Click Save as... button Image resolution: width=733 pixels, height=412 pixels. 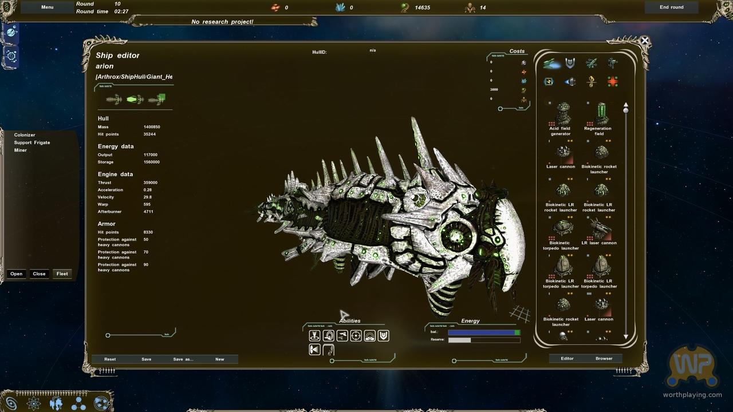tap(183, 359)
